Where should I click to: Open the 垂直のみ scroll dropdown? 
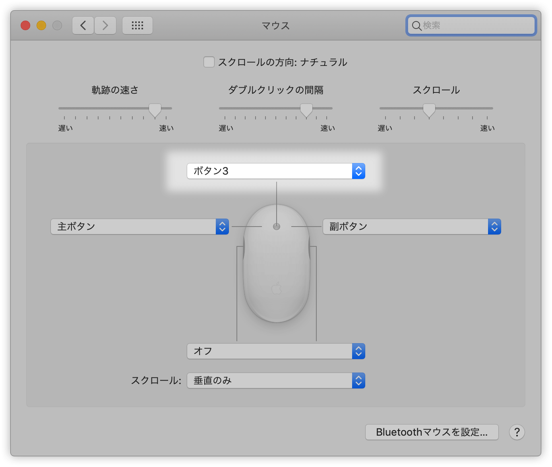276,381
